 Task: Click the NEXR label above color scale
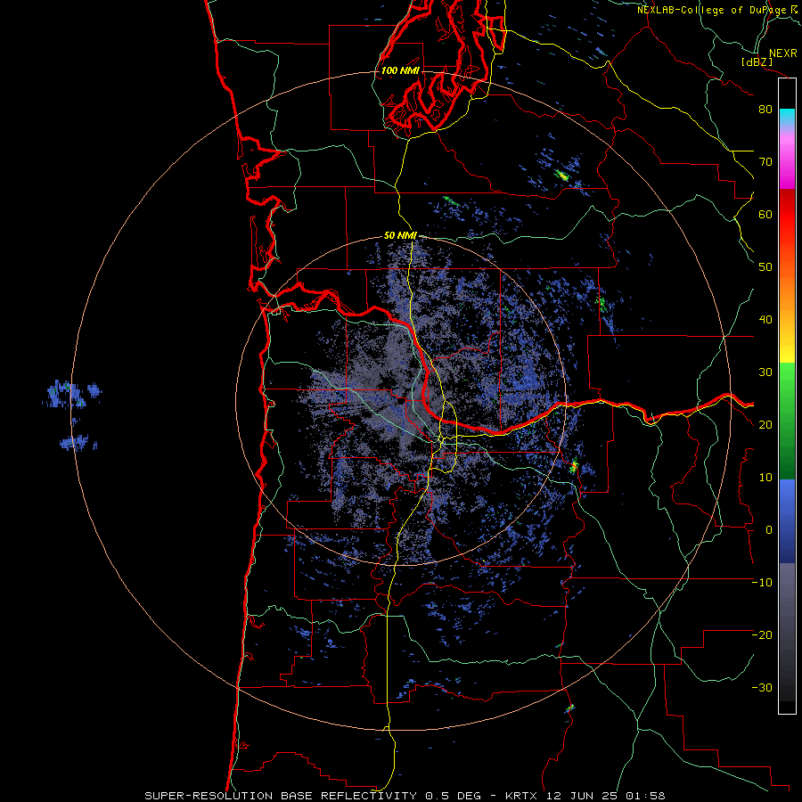[x=782, y=53]
